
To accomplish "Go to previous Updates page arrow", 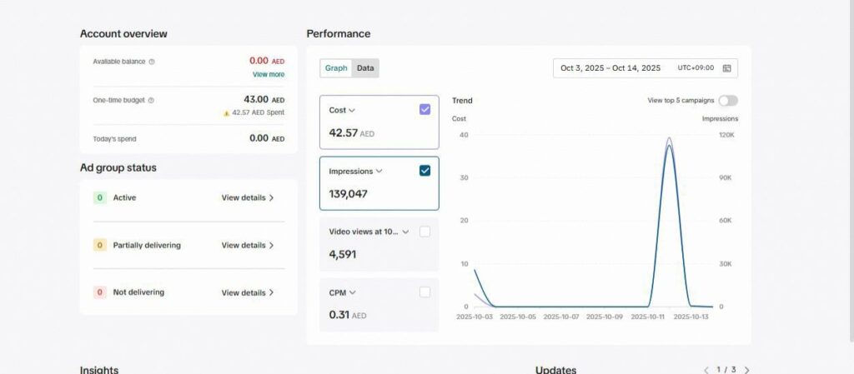I will [x=706, y=370].
